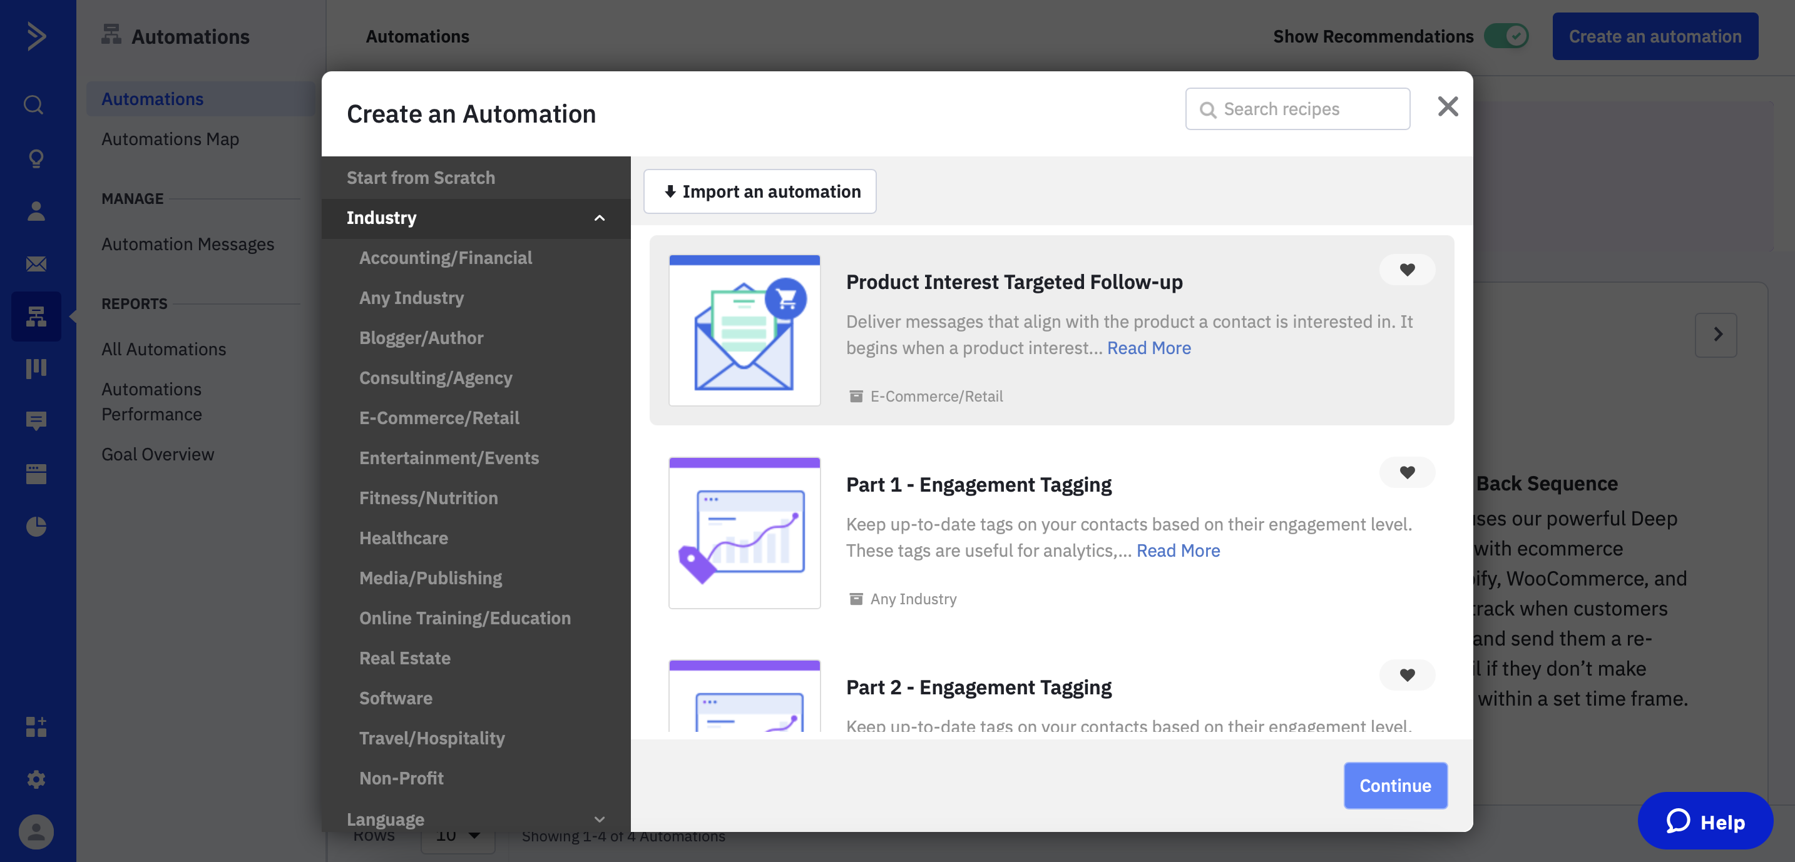Filter by Consulting/Agency industry

[x=436, y=378]
